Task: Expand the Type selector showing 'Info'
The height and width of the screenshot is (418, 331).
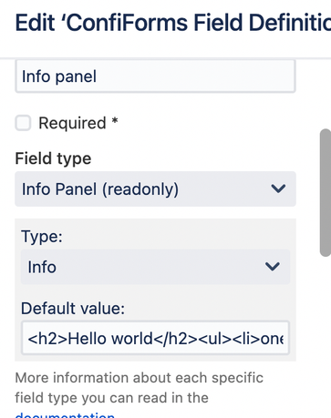Action: click(x=155, y=267)
